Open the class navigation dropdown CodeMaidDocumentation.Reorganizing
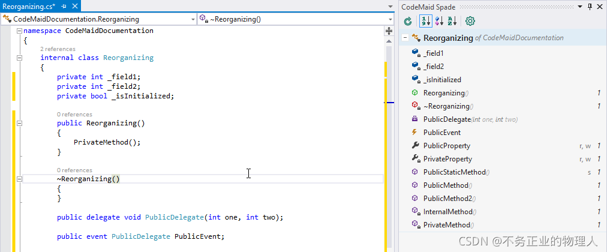607x252 pixels. pos(100,19)
